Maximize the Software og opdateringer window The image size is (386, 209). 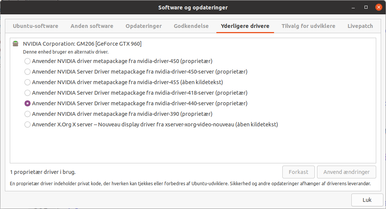[x=366, y=8]
